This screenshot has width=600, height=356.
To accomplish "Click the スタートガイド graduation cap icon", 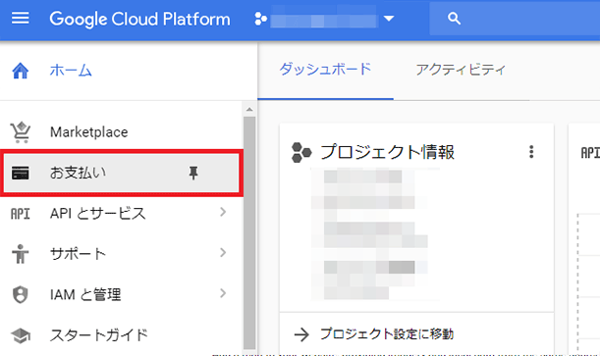I will click(x=21, y=335).
